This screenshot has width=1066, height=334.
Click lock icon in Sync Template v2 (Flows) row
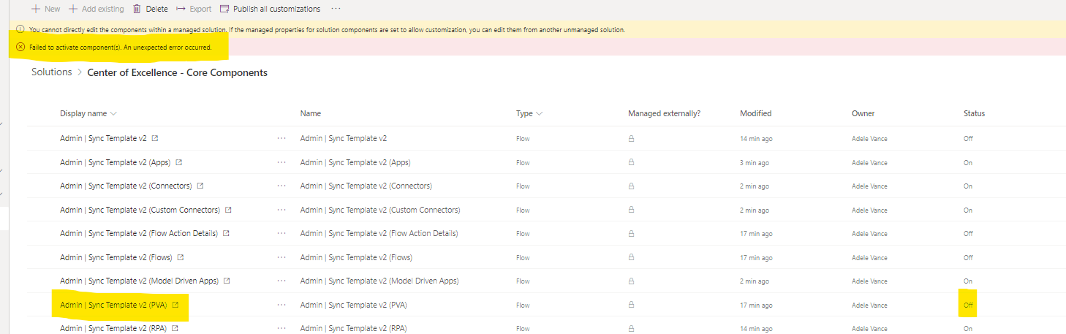632,257
